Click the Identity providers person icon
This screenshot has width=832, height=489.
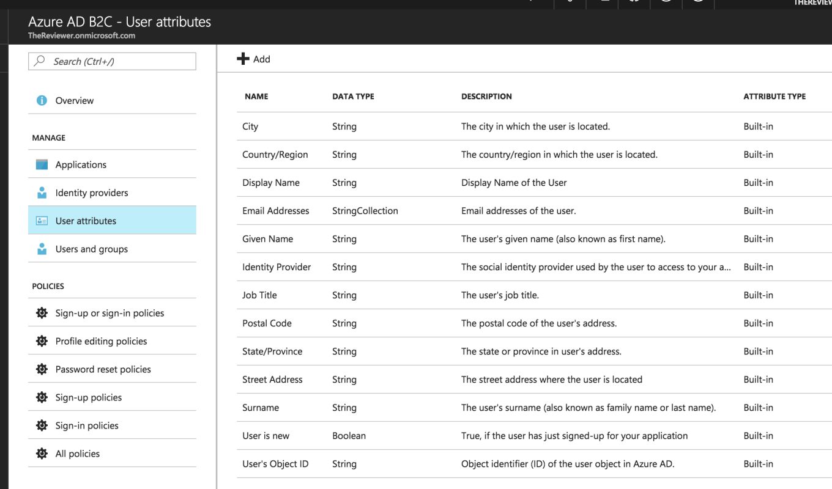42,193
